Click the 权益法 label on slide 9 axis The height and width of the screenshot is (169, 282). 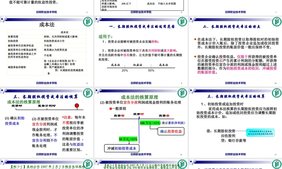[138, 65]
